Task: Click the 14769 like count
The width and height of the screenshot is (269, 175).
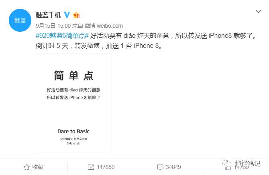Action: [x=241, y=167]
